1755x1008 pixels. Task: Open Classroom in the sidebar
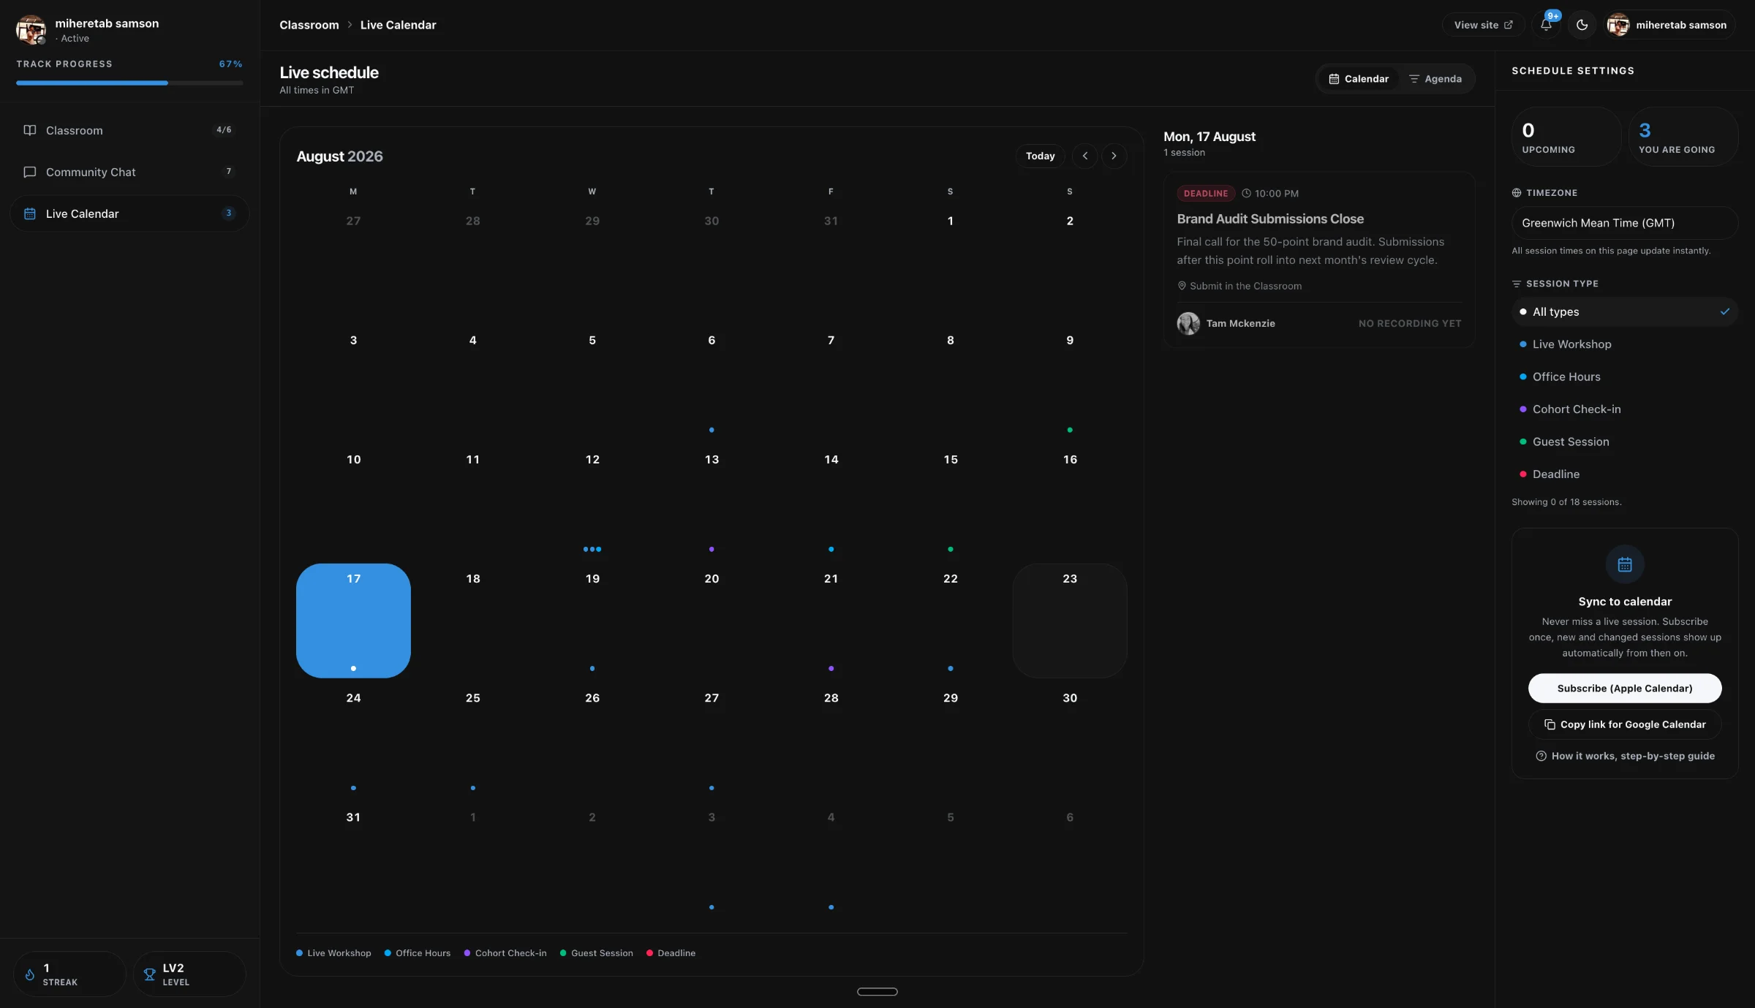pyautogui.click(x=129, y=130)
